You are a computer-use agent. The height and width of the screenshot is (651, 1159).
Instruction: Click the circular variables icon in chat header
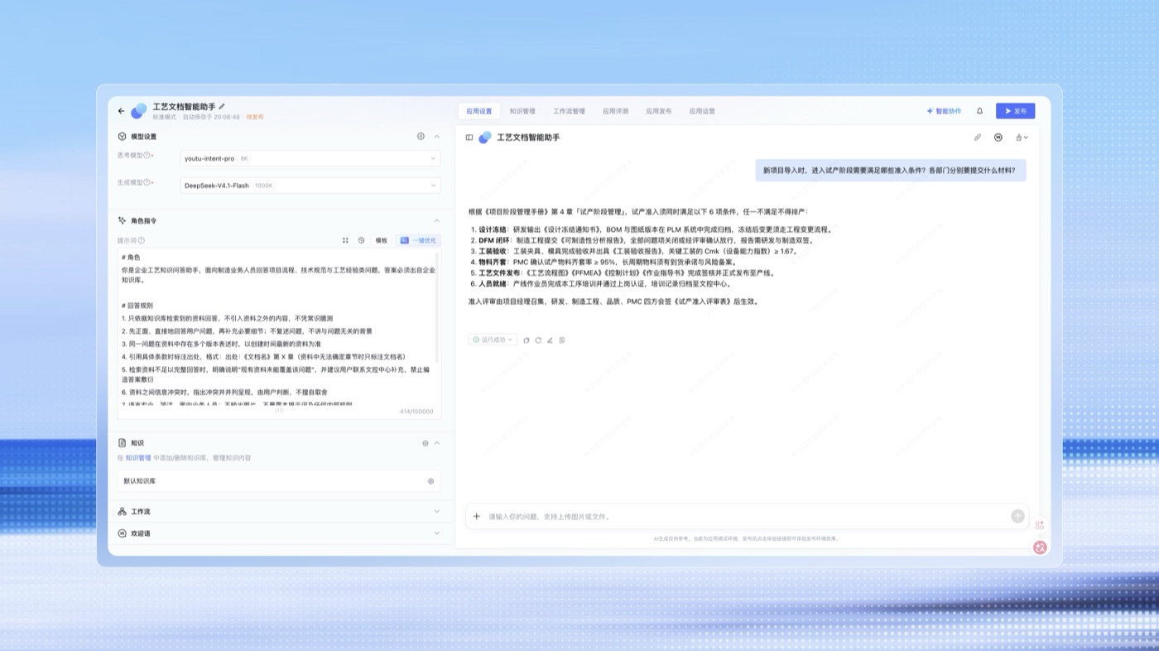coord(998,137)
